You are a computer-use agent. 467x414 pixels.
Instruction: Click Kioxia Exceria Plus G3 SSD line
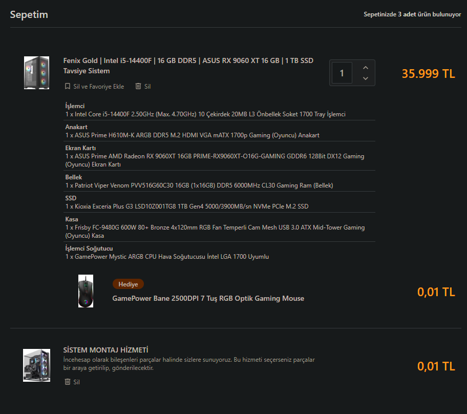pyautogui.click(x=187, y=206)
